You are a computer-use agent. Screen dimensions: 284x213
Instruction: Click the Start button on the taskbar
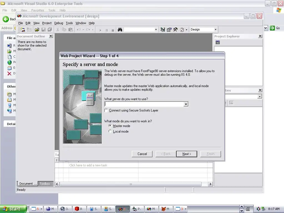pos(13,209)
